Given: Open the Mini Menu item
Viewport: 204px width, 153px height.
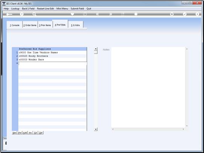Looking at the screenshot, I should [62, 9].
